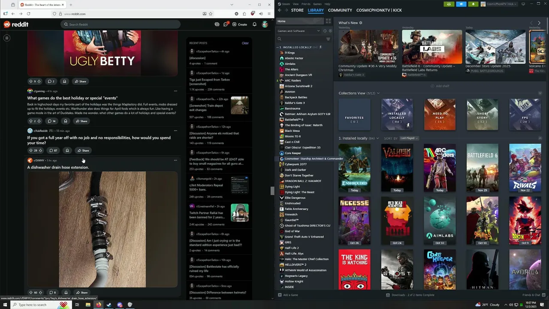The width and height of the screenshot is (549, 309).
Task: Open the Reddit advertise icon in header
Action: (217, 24)
